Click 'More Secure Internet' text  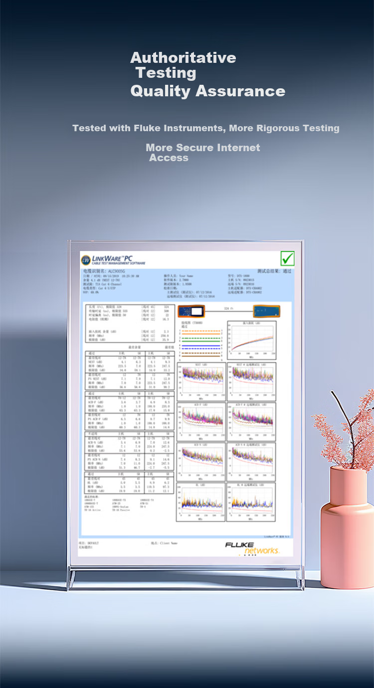203,148
